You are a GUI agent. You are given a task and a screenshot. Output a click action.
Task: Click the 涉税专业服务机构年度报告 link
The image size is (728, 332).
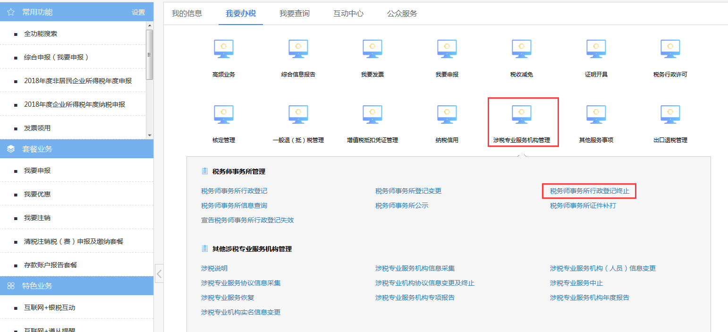point(590,298)
